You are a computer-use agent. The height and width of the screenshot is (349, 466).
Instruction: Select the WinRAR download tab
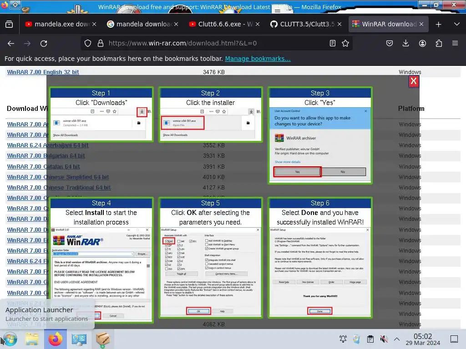(x=388, y=24)
